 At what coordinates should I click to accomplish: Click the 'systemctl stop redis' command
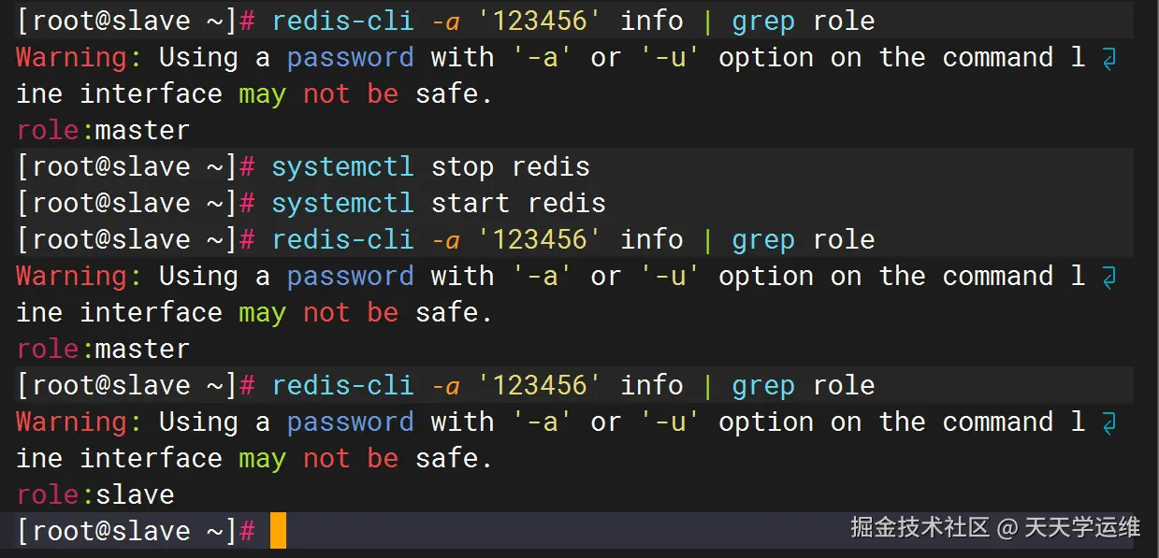pyautogui.click(x=430, y=167)
